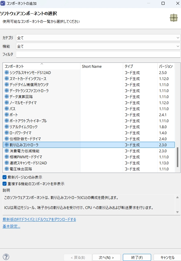Click the icon beside リアルタイムクロック

7,127
